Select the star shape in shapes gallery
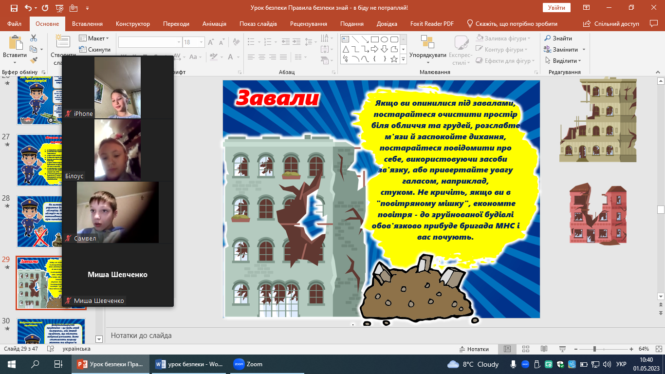Viewport: 665px width, 374px height. click(394, 59)
